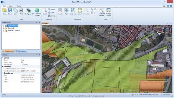
Task: Select Shortcuts in data sources tree
Action: point(11,28)
